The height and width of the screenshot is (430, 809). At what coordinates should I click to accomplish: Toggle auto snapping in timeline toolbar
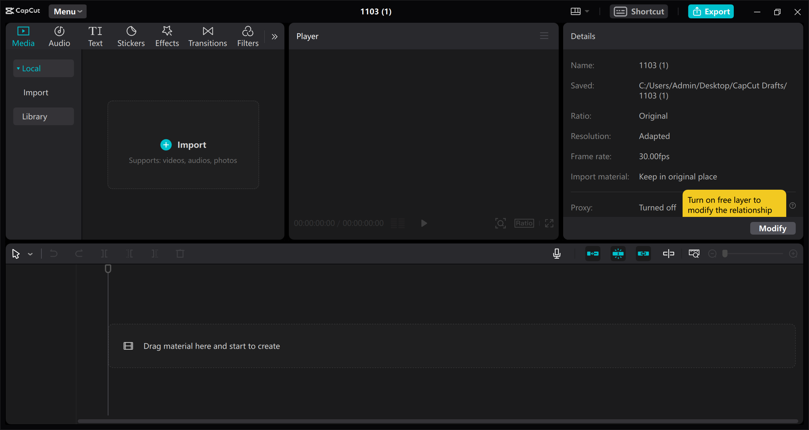[618, 254]
